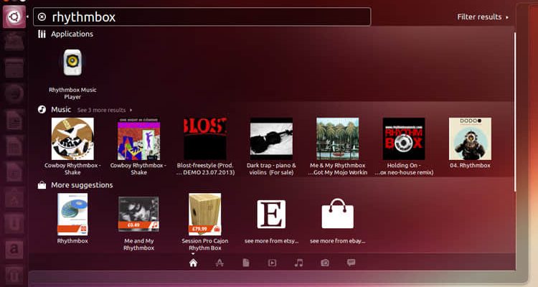Open Me and My Rhythmbox £0.49 suggestion
The height and width of the screenshot is (287, 538).
[x=138, y=223]
